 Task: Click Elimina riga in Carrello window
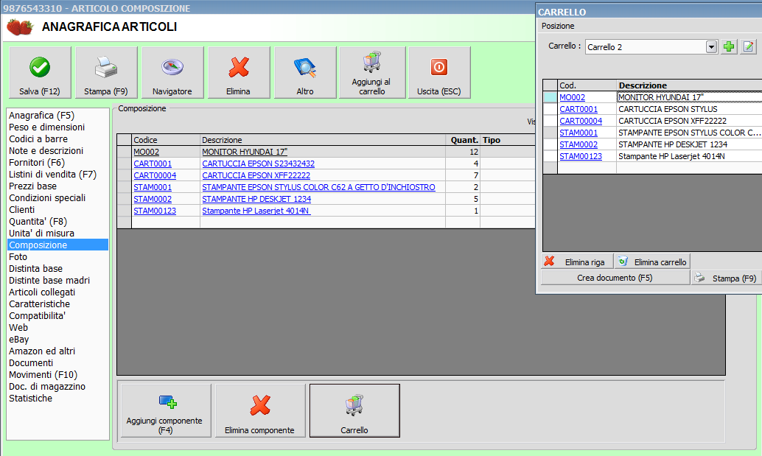(577, 262)
